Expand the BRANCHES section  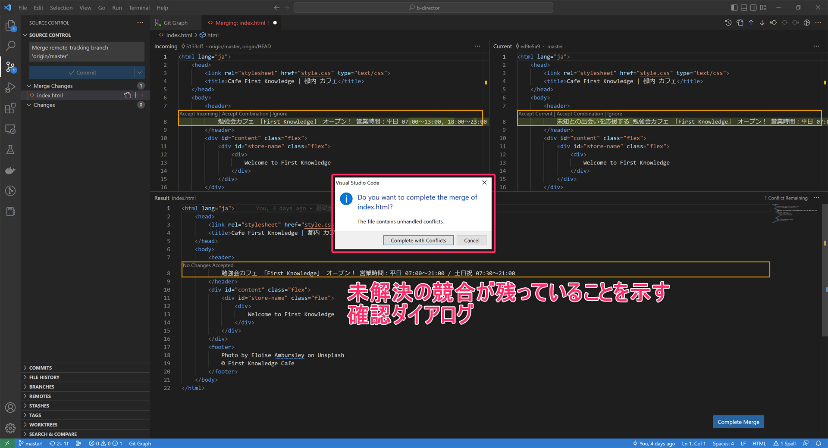(41, 386)
